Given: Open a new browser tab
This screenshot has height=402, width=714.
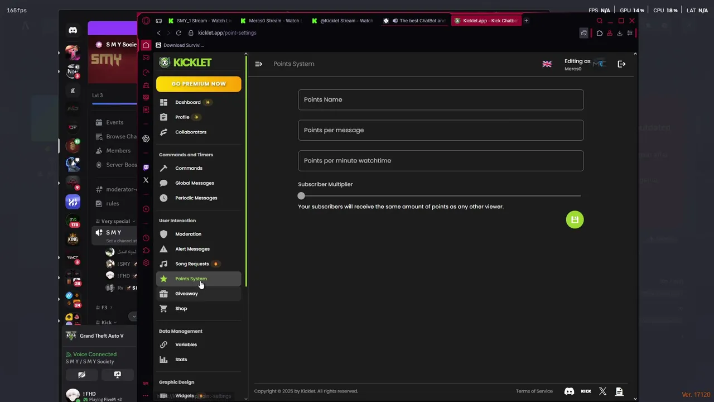Looking at the screenshot, I should 526,21.
